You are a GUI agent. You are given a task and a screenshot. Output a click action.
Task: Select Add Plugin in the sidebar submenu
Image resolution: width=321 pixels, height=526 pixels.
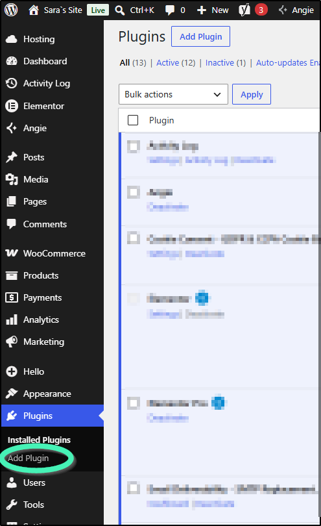(28, 458)
